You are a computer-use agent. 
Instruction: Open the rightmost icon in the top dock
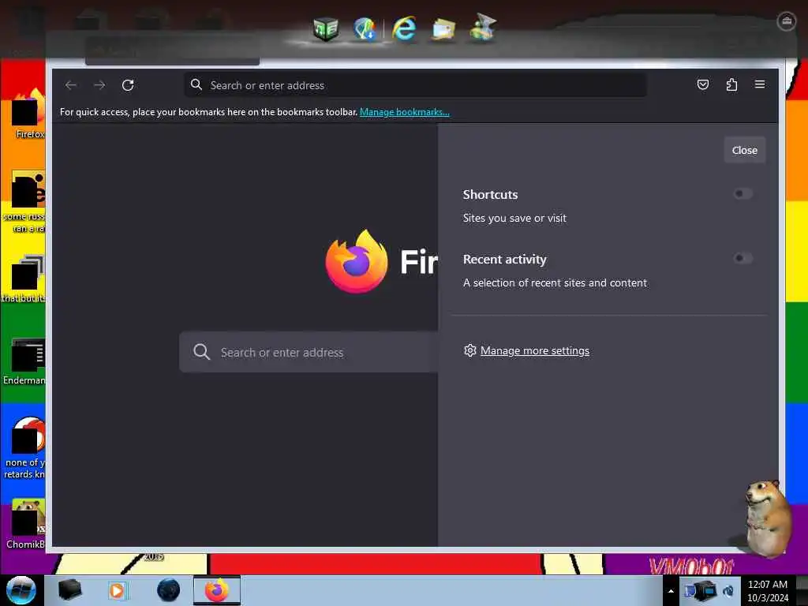point(483,28)
